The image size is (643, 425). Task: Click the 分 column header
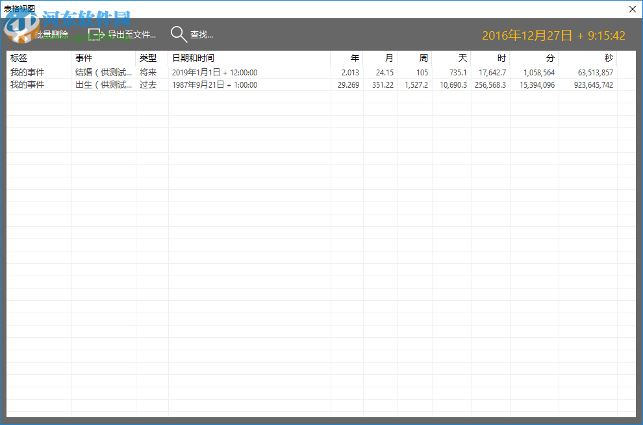coord(550,58)
